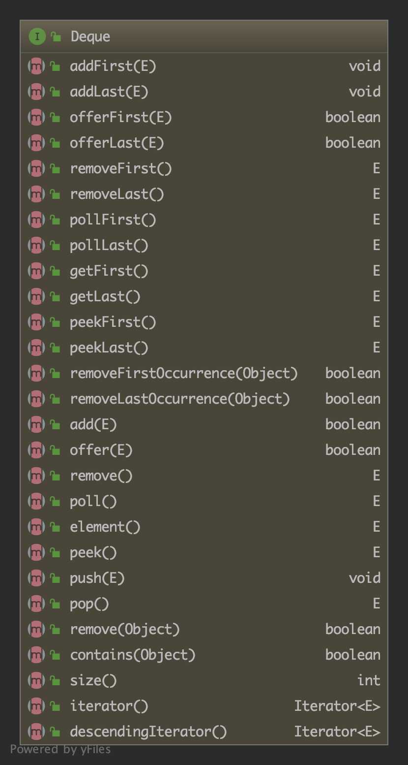This screenshot has height=765, width=408.
Task: Click the peekFirst() method entry
Action: [x=113, y=322]
